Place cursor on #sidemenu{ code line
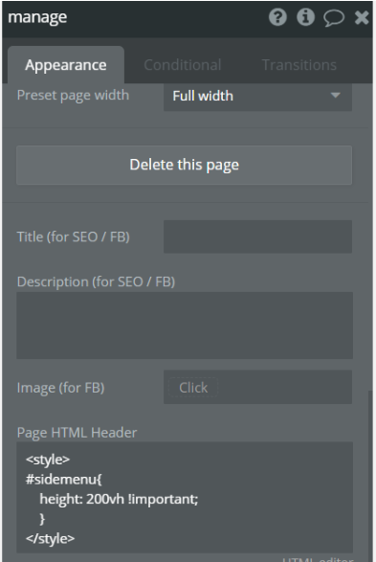This screenshot has width=376, height=562. coord(64,480)
